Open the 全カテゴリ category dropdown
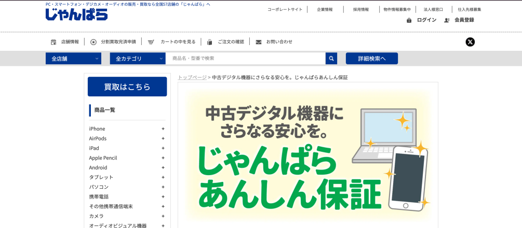The image size is (522, 228). click(138, 59)
